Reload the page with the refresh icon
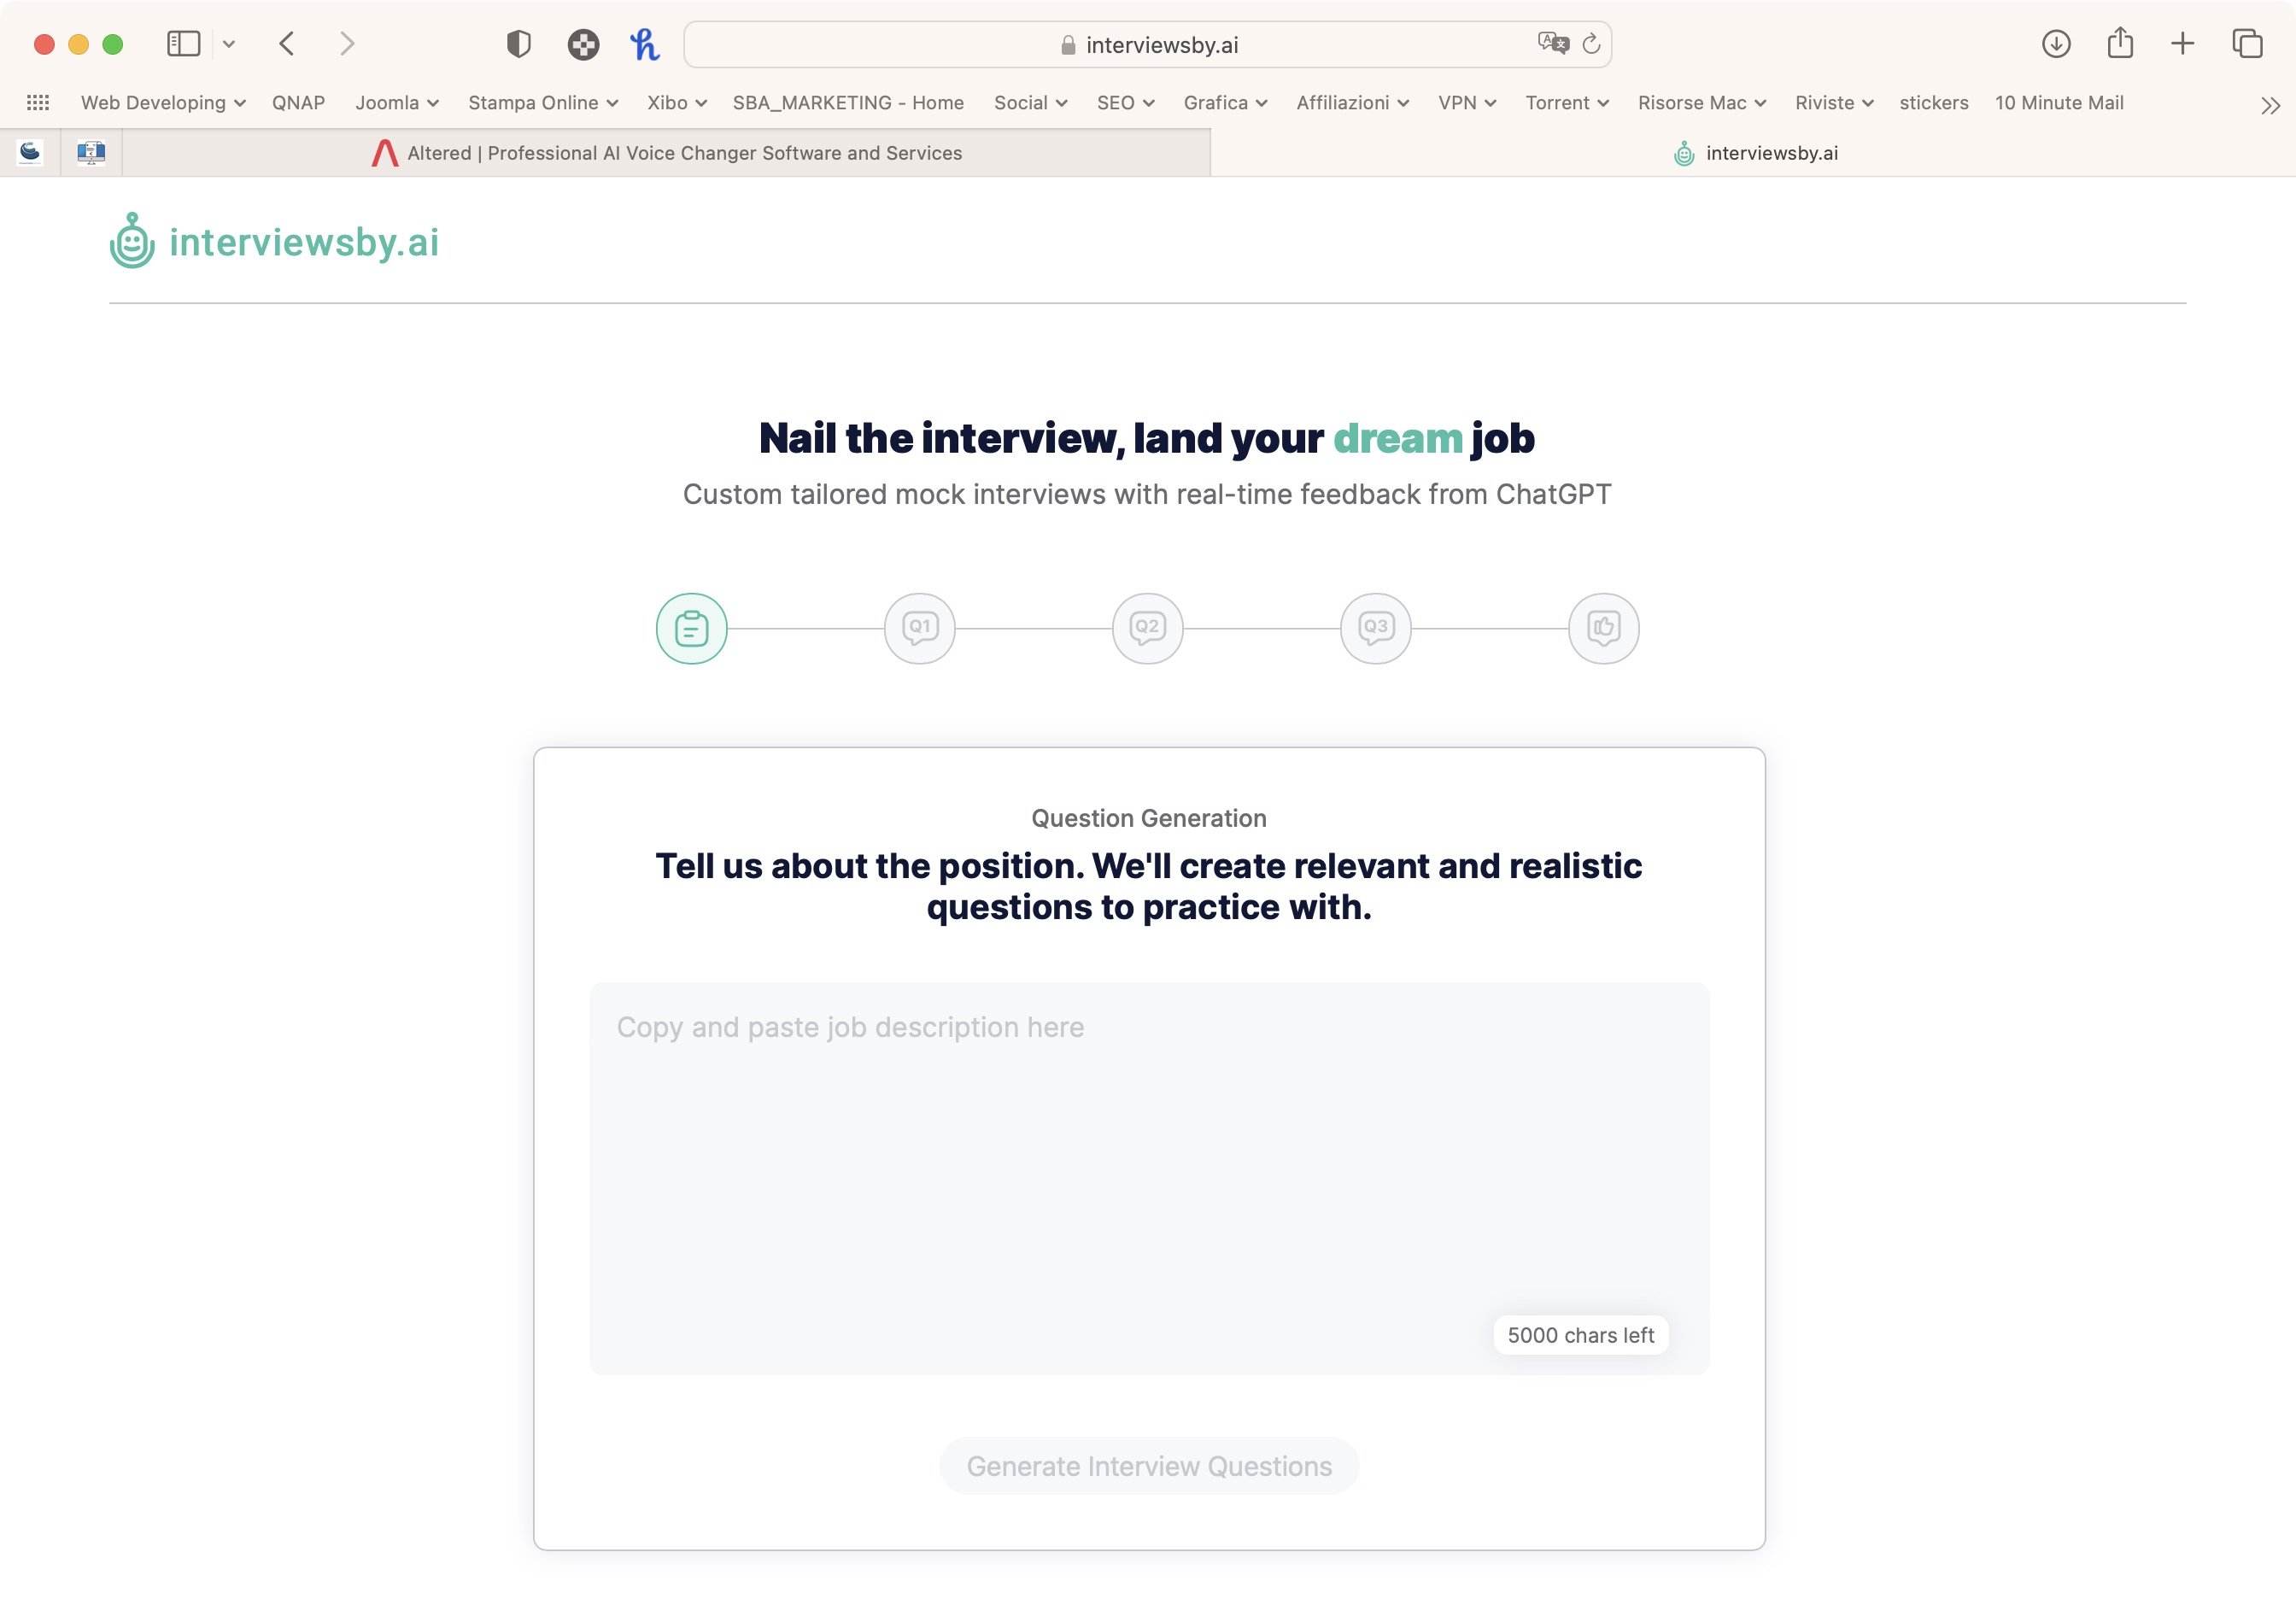Viewport: 2296px width, 1599px height. [x=1591, y=44]
